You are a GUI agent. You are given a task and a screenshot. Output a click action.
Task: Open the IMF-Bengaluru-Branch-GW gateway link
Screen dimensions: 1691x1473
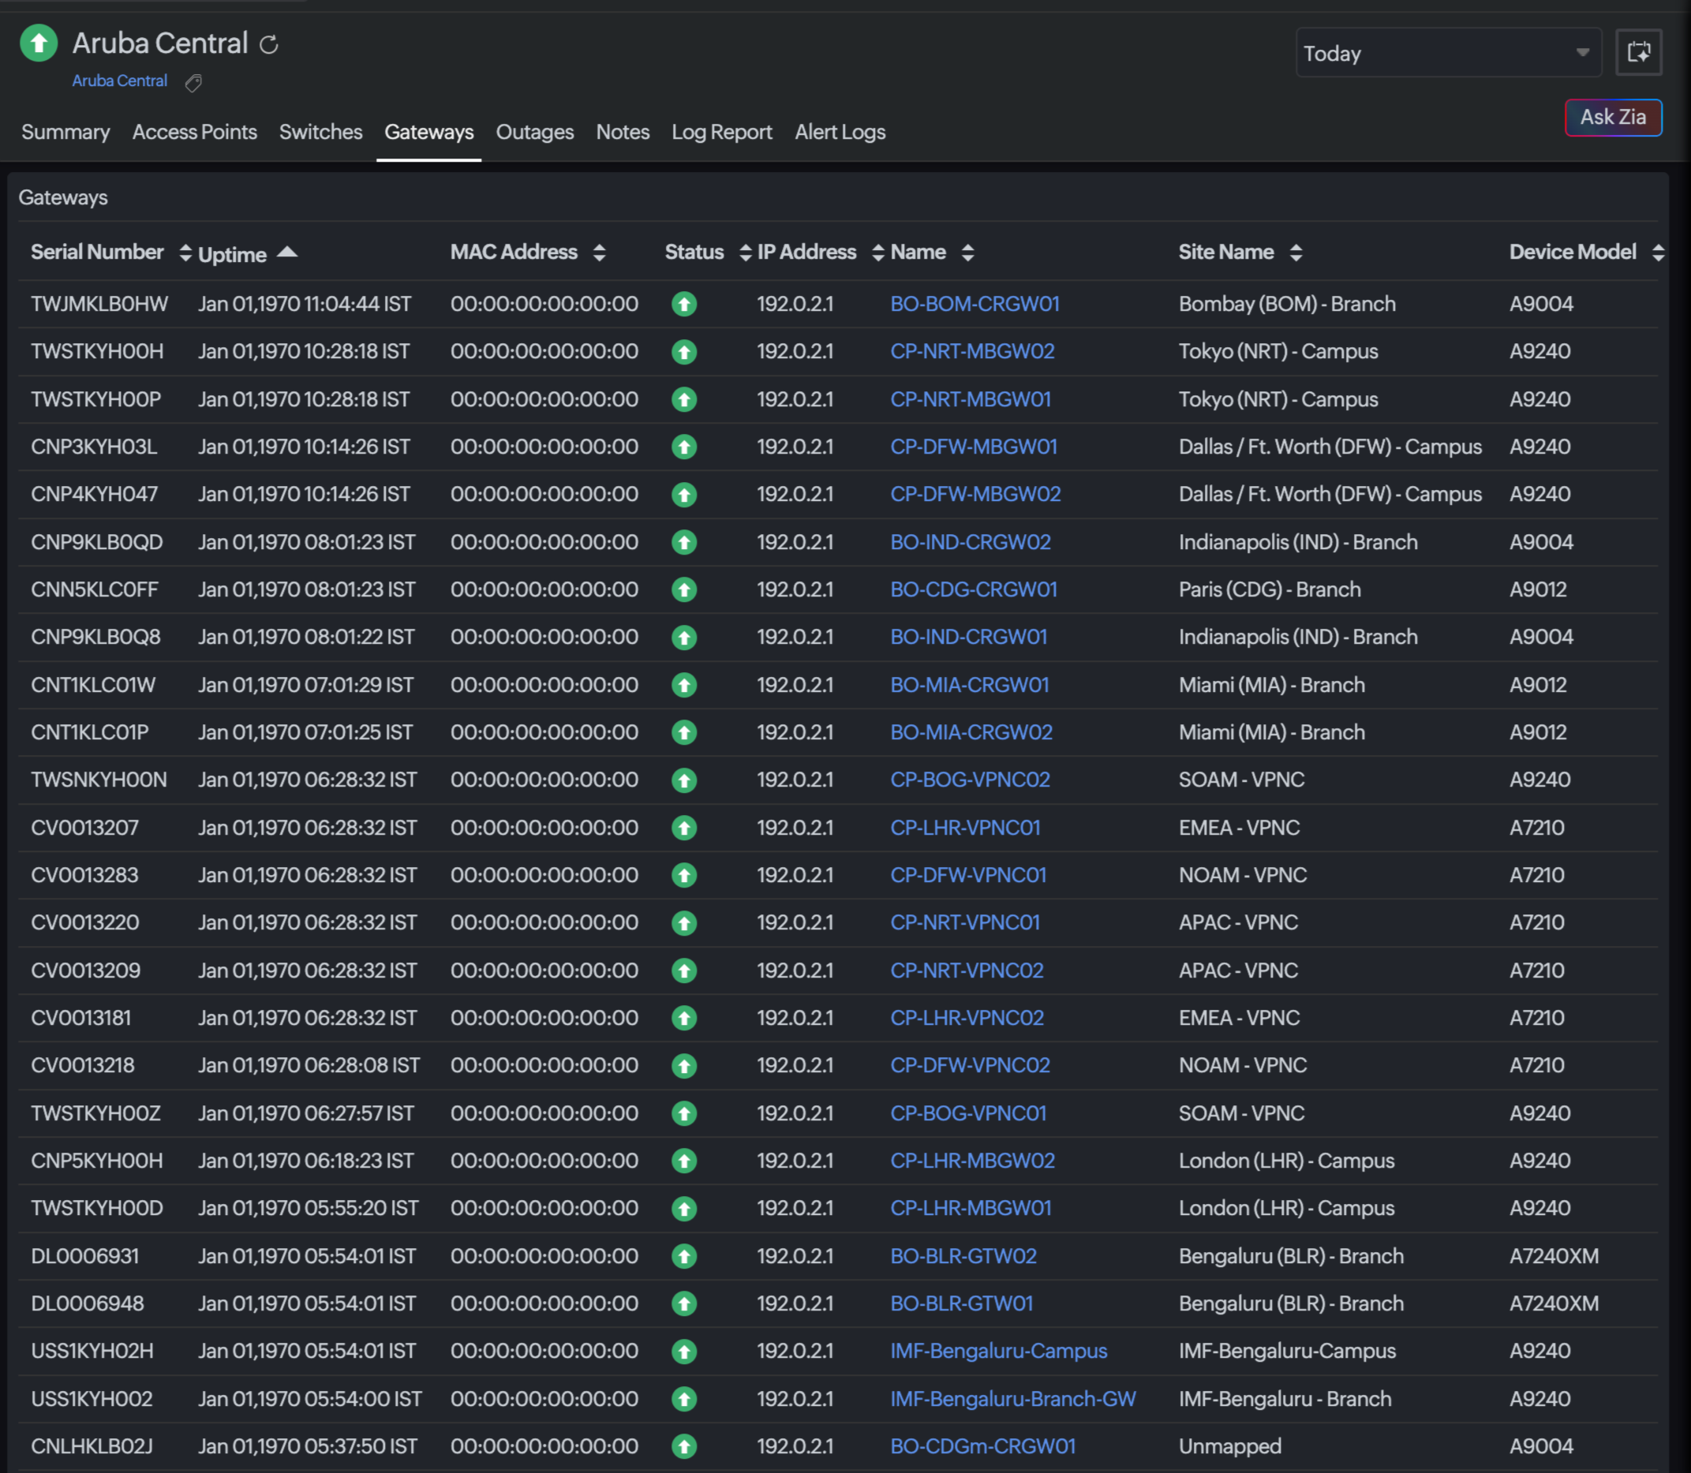pos(1012,1399)
